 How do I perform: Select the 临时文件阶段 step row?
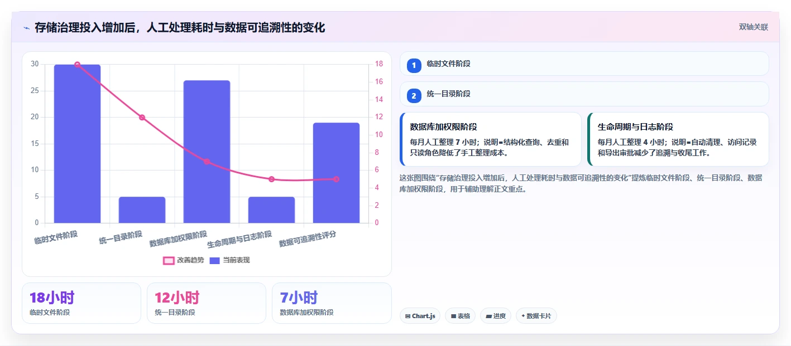click(584, 64)
